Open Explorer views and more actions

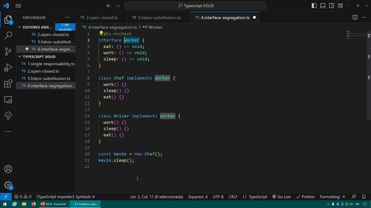pos(68,17)
